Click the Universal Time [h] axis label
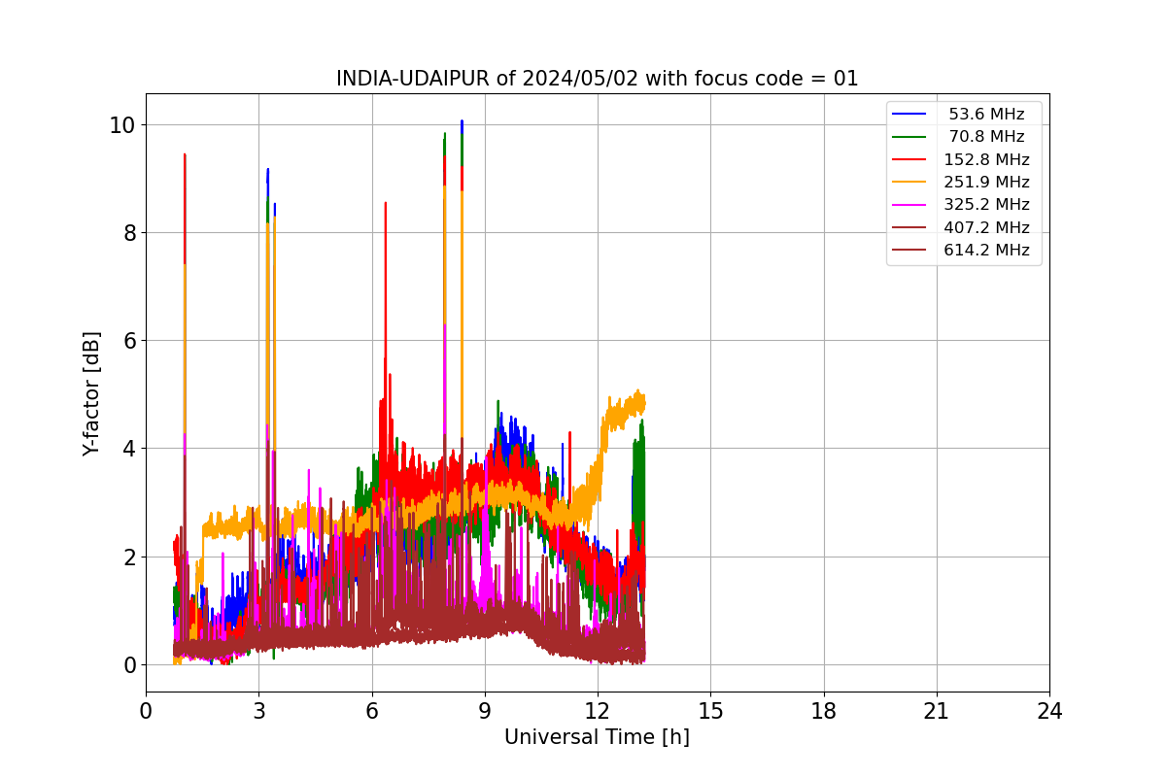Viewport: 1166px width, 777px height. pyautogui.click(x=597, y=737)
